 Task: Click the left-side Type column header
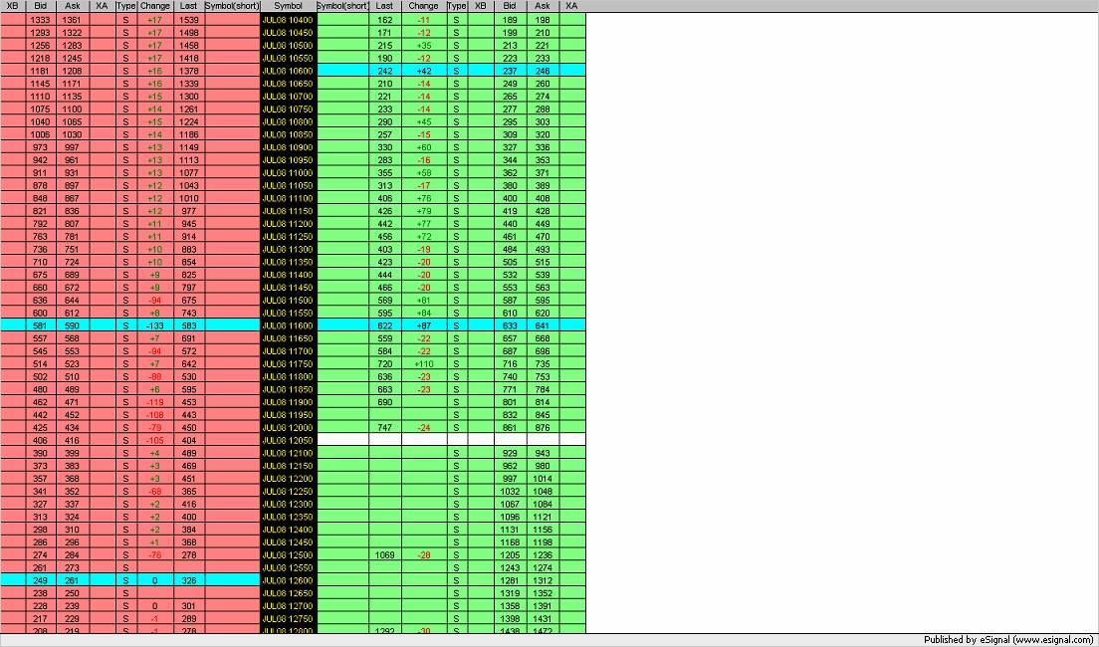click(x=125, y=6)
